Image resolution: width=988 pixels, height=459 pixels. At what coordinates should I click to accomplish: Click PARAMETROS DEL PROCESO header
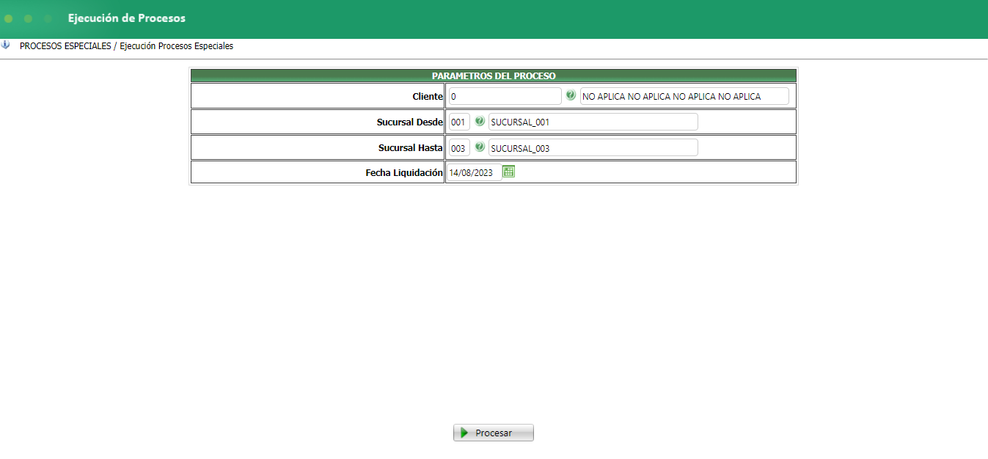tap(494, 76)
